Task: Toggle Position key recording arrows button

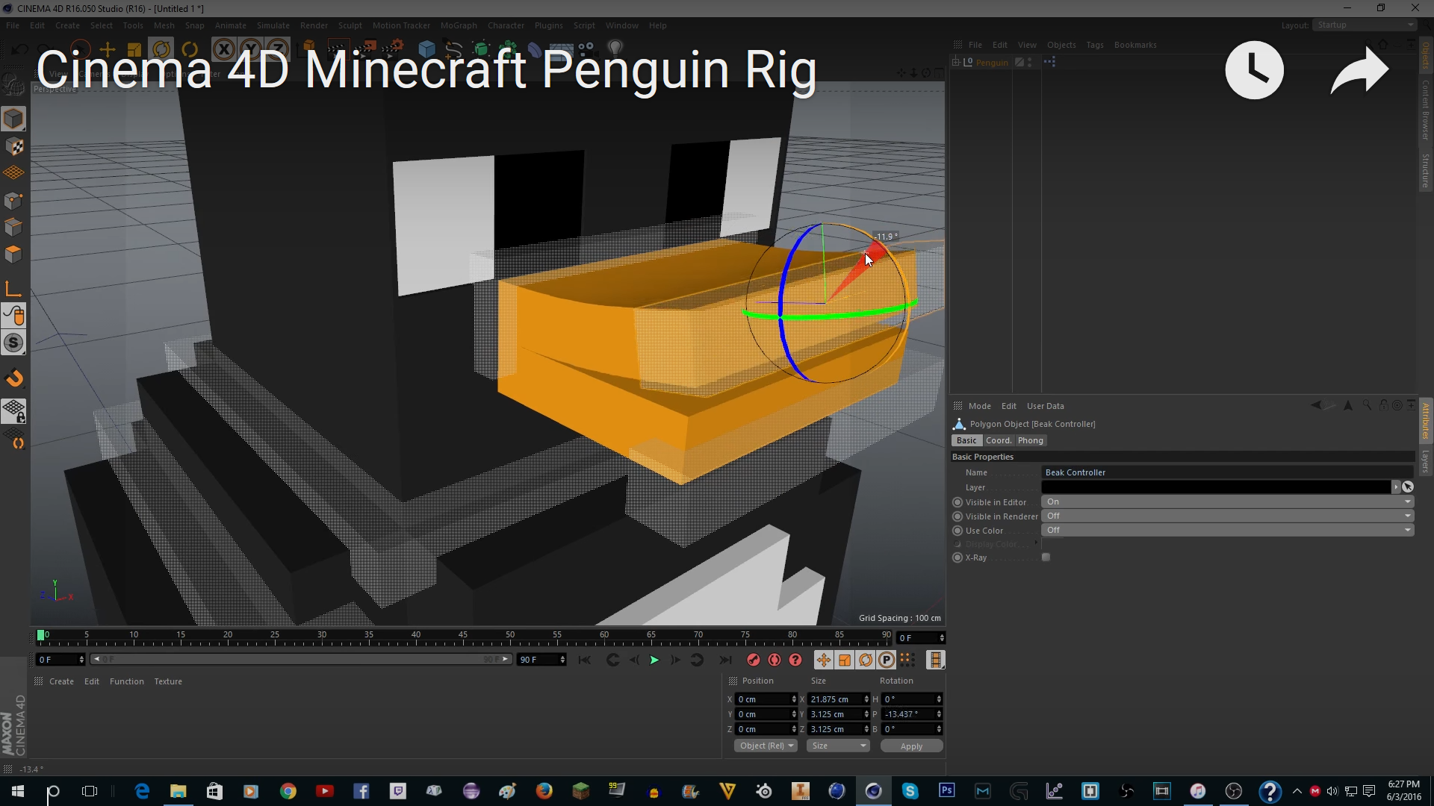Action: [823, 660]
